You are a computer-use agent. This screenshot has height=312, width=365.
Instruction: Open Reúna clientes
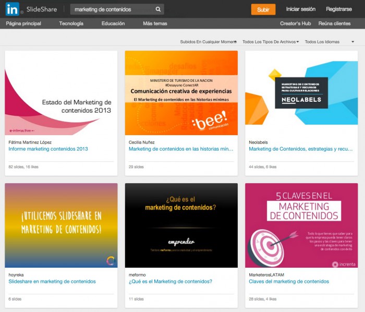[x=335, y=23]
